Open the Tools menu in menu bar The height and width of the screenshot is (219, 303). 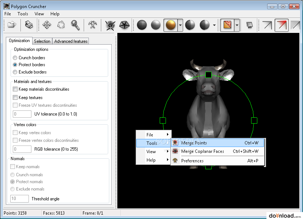pyautogui.click(x=23, y=14)
